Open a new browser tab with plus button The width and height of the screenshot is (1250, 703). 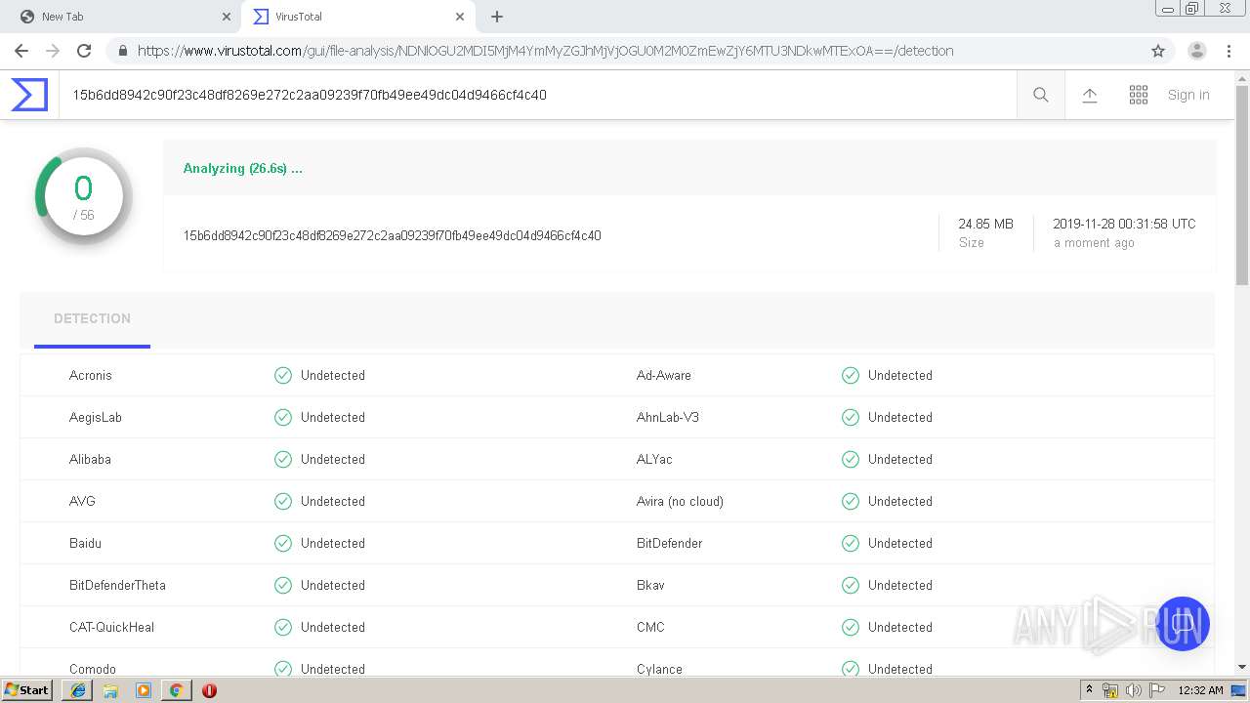coord(496,17)
